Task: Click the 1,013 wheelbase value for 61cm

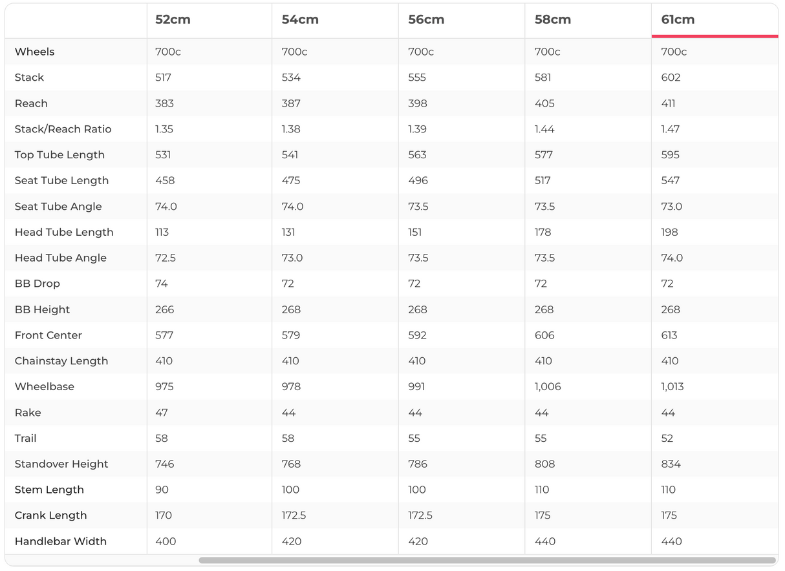Action: pyautogui.click(x=672, y=387)
